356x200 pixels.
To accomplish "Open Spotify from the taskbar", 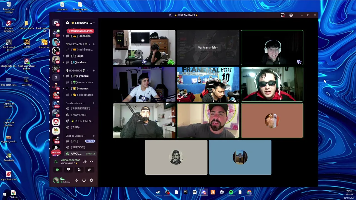I will (231, 192).
